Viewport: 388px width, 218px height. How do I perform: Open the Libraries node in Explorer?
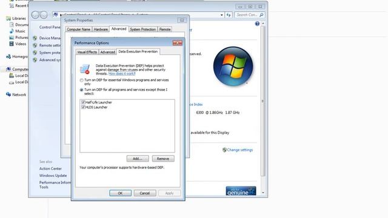[x=19, y=19]
